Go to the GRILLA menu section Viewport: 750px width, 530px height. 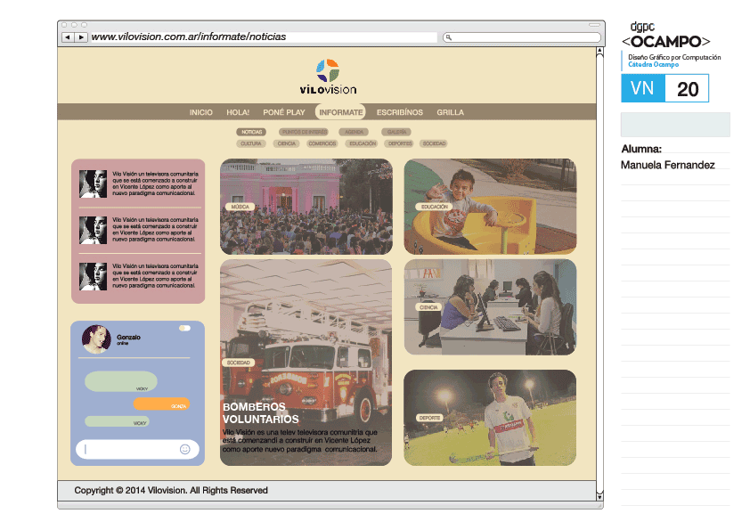pyautogui.click(x=450, y=112)
